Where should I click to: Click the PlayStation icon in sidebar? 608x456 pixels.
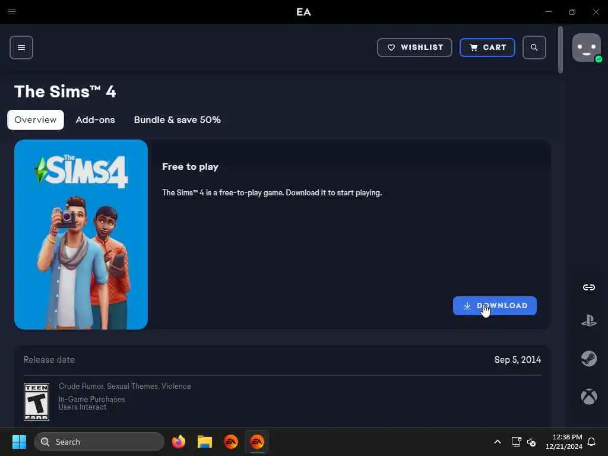(x=589, y=321)
